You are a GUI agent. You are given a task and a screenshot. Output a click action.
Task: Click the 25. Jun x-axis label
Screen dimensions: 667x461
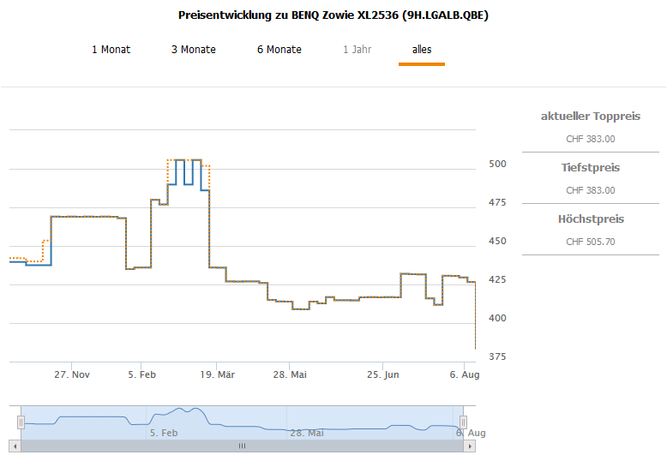[x=383, y=374]
